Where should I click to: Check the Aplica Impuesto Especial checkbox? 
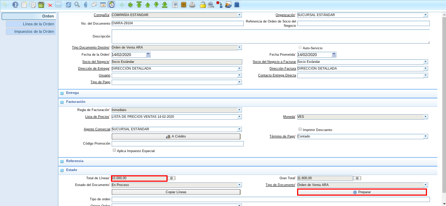click(115, 150)
